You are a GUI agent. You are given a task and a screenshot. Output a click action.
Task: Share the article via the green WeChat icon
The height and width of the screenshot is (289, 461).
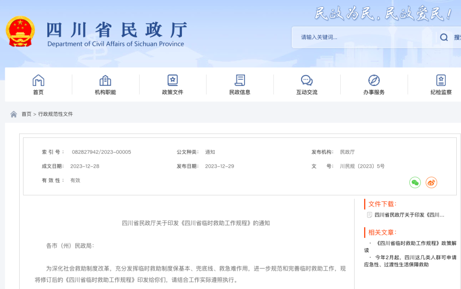point(414,182)
